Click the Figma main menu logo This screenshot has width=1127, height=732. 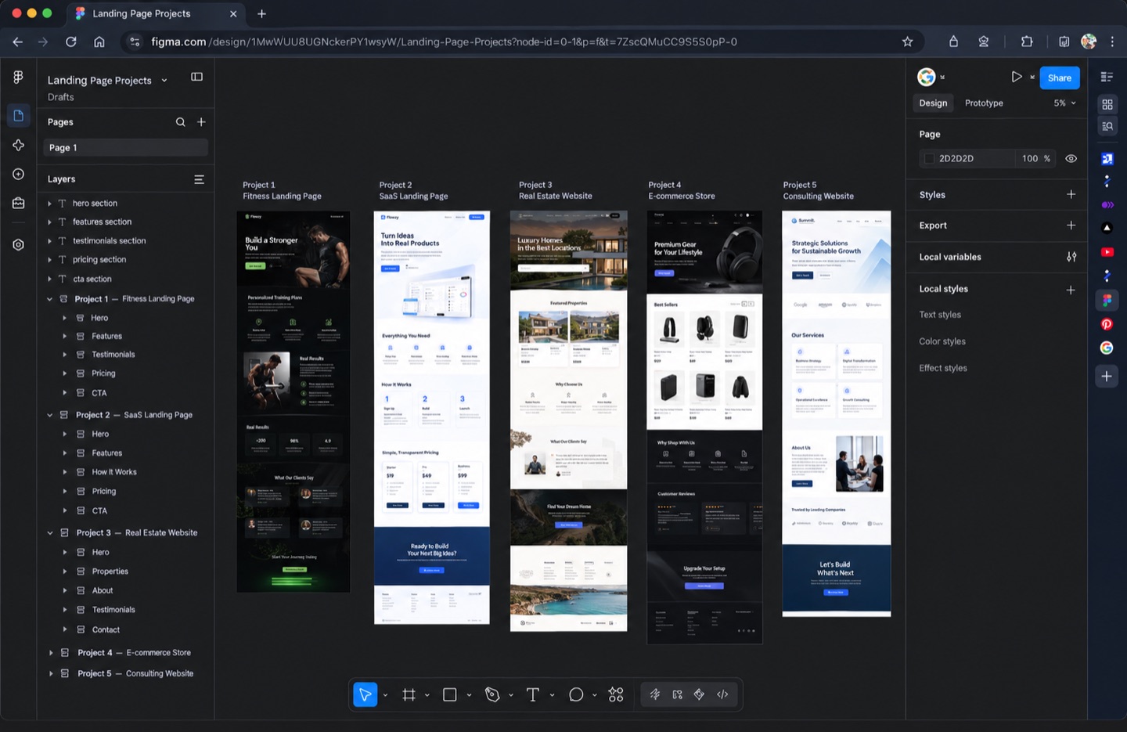pos(18,77)
